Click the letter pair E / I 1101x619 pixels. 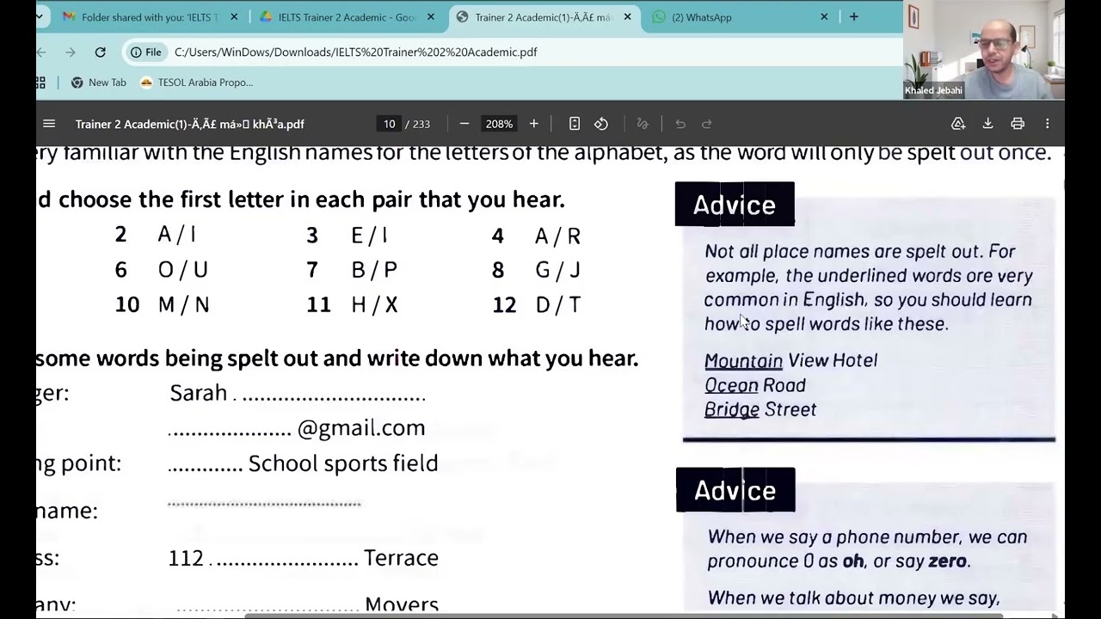tap(370, 236)
